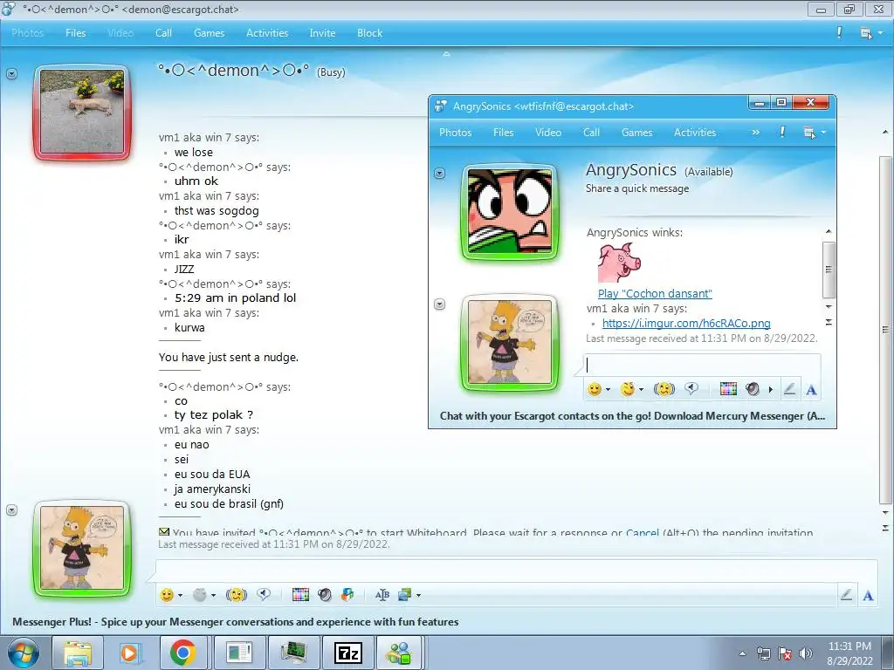Change font with the A icon in demon chat
This screenshot has height=670, width=894.
(868, 595)
